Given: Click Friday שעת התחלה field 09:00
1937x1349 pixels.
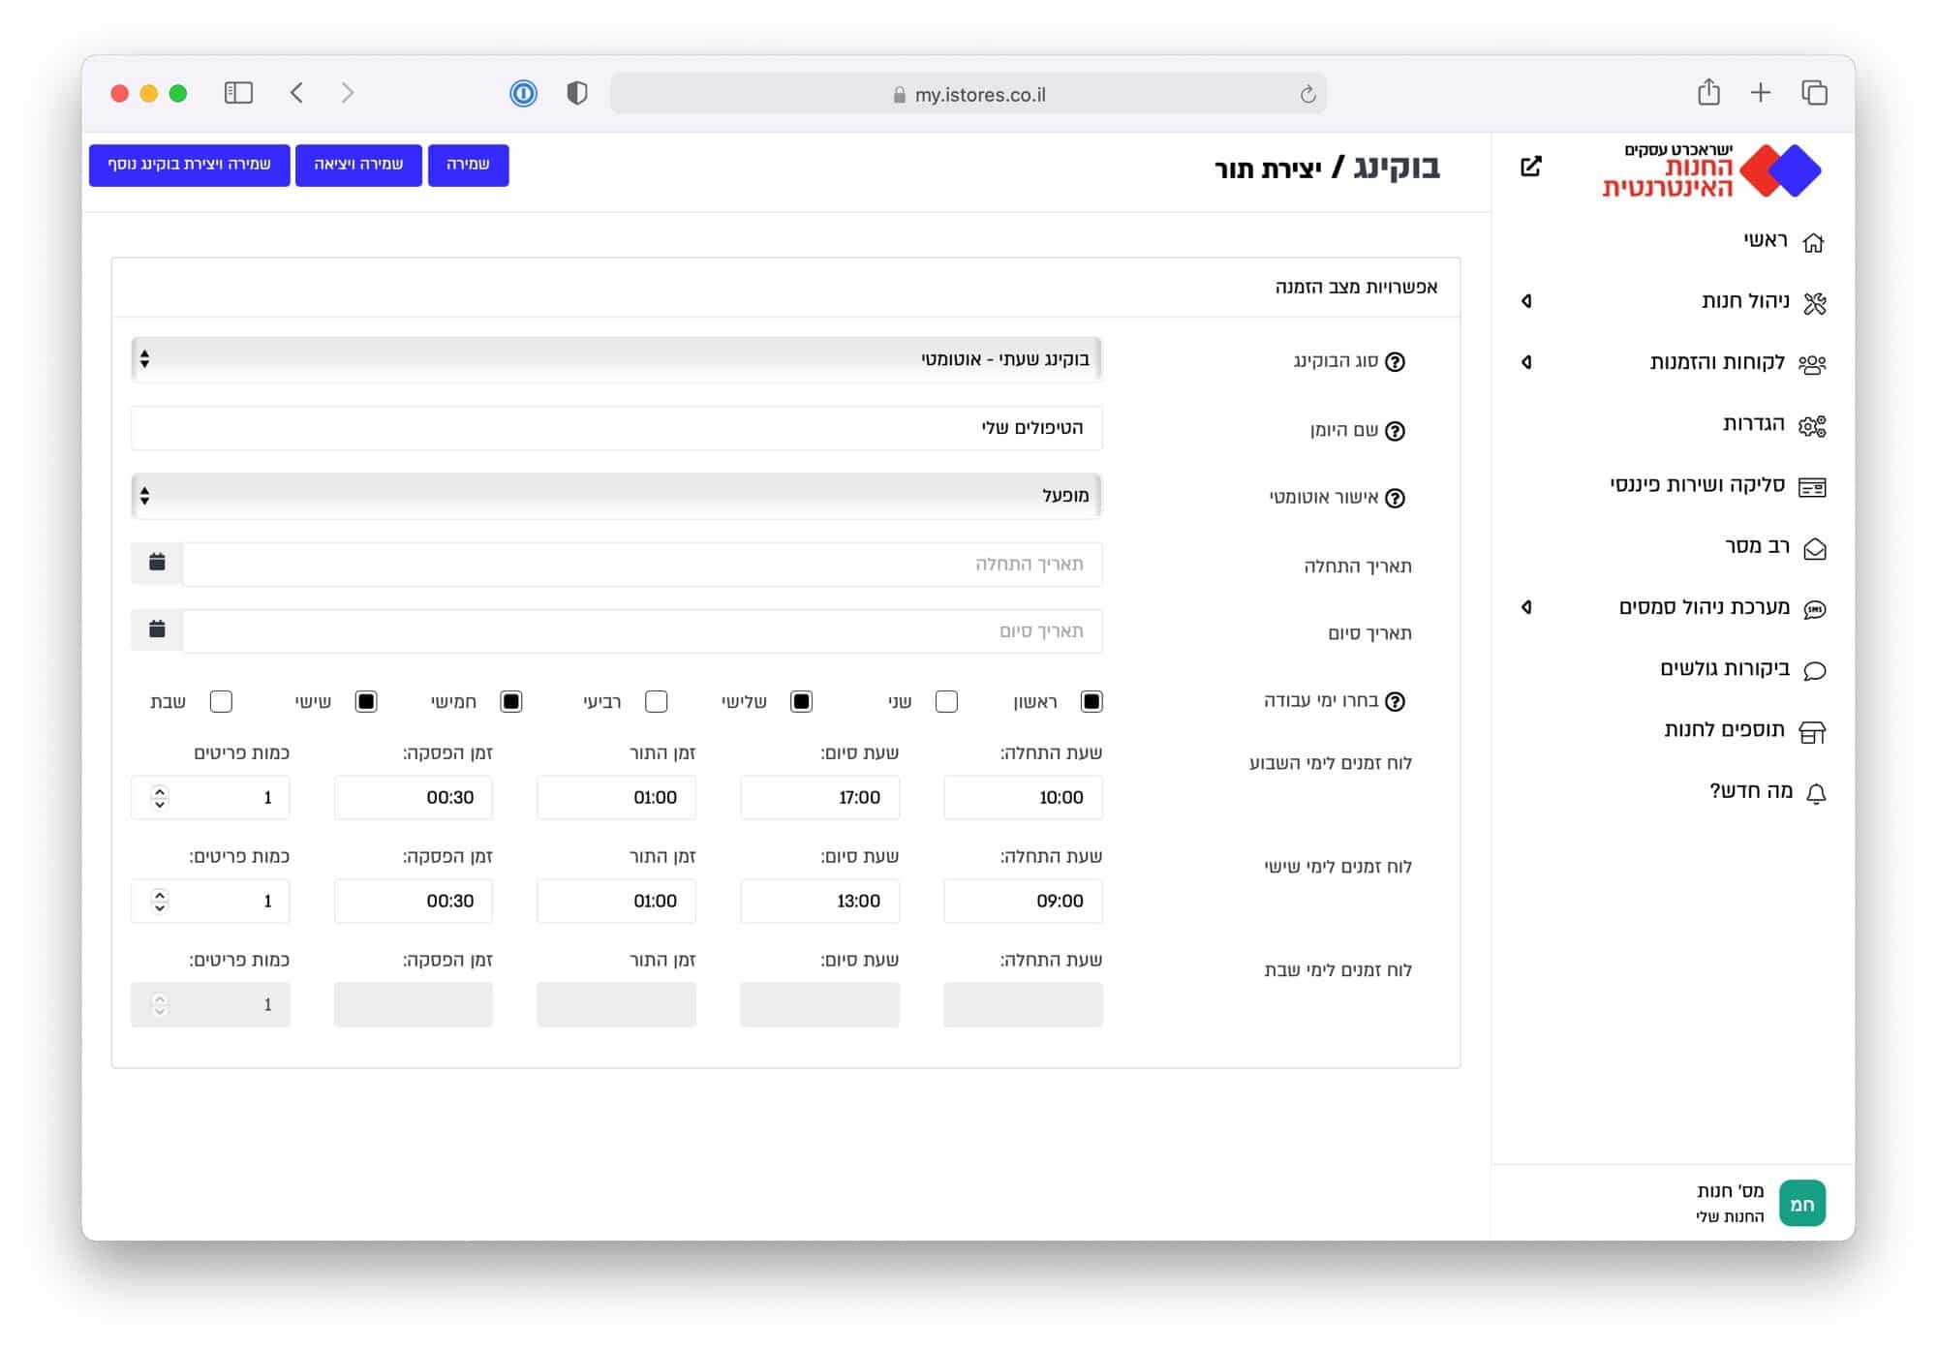Looking at the screenshot, I should click(x=1023, y=901).
